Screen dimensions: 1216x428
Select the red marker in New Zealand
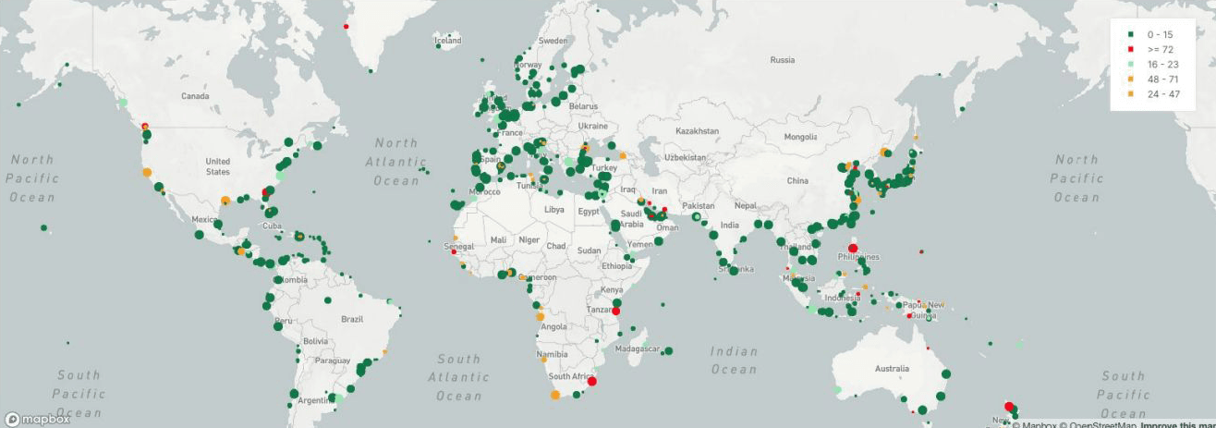point(1009,407)
